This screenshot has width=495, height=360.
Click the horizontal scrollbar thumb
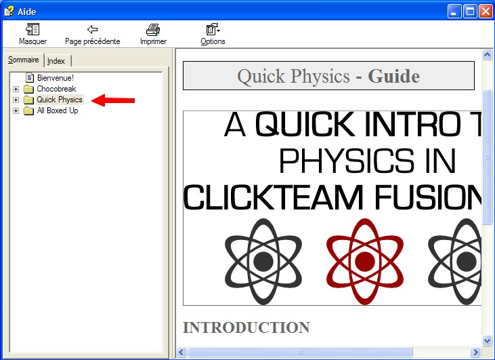[300, 352]
